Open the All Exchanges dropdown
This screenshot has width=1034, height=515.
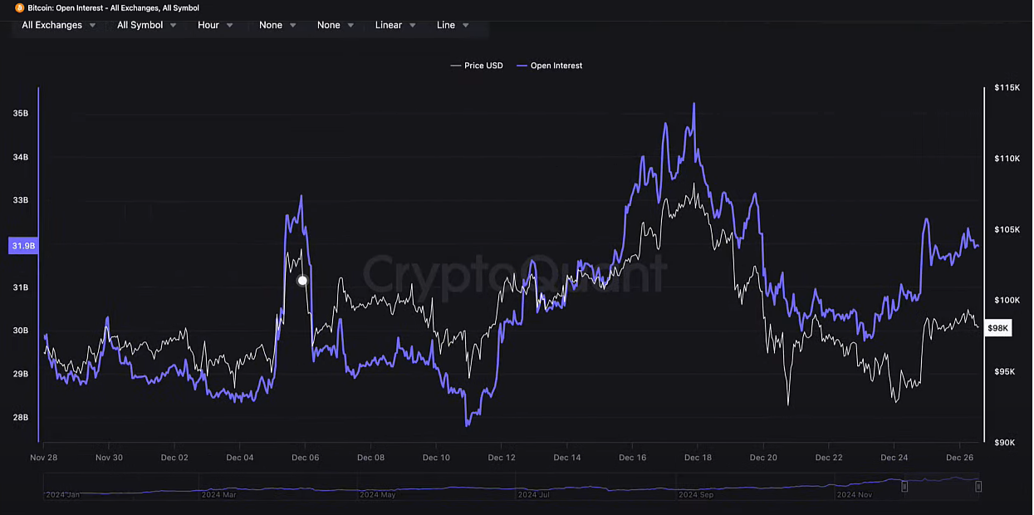58,25
